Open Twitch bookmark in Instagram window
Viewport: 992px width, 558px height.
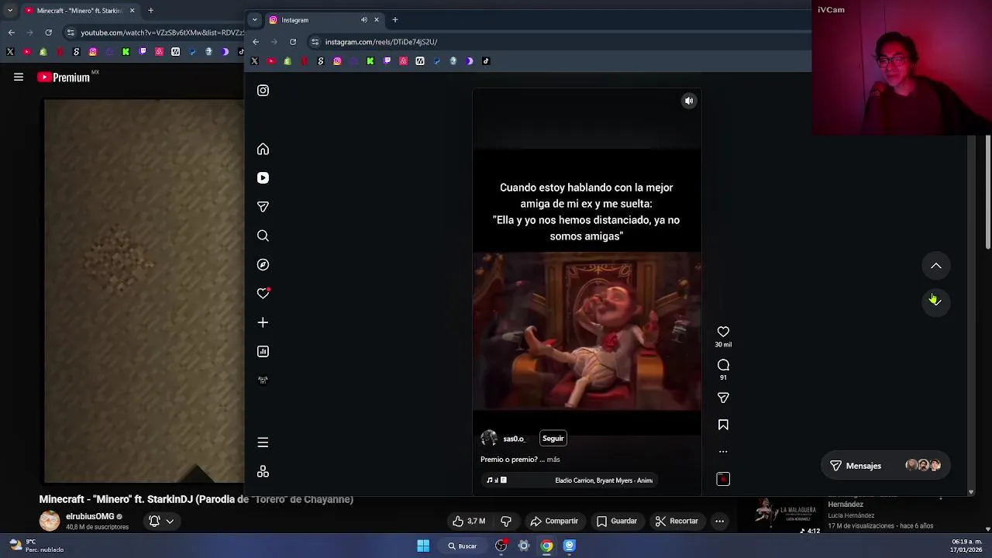coord(387,61)
